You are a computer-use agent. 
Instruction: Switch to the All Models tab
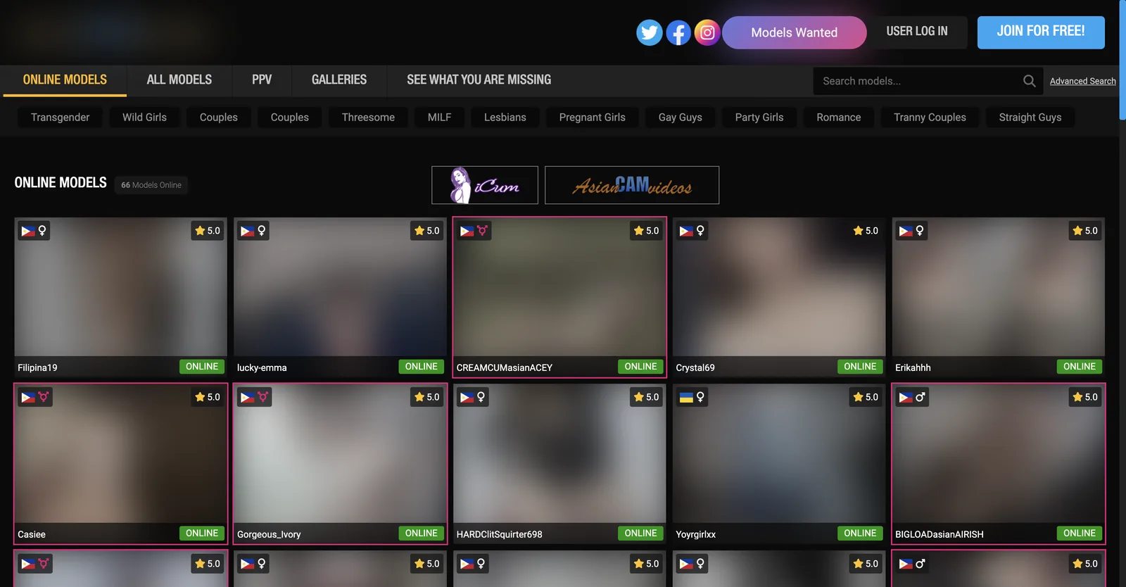pos(179,80)
